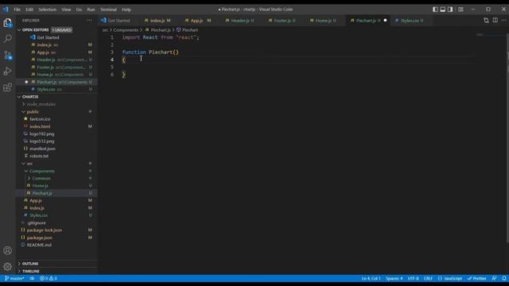
Task: Click Ln 4, Col 1 cursor position
Action: point(371,278)
